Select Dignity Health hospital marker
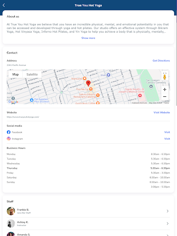Viewport: 177px width, 236px height. [x=140, y=95]
